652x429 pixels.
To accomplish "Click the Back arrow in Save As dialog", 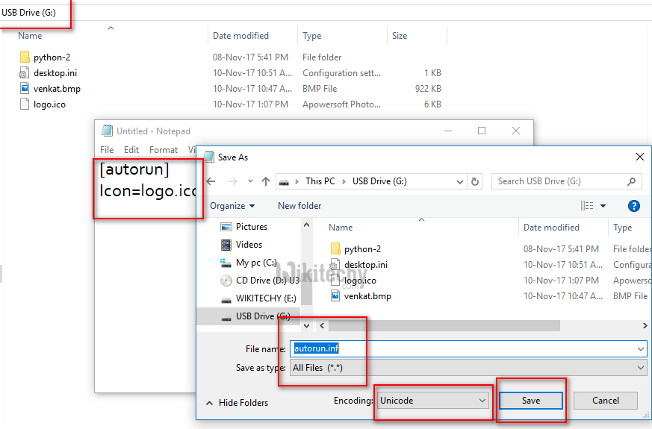I will tap(211, 181).
